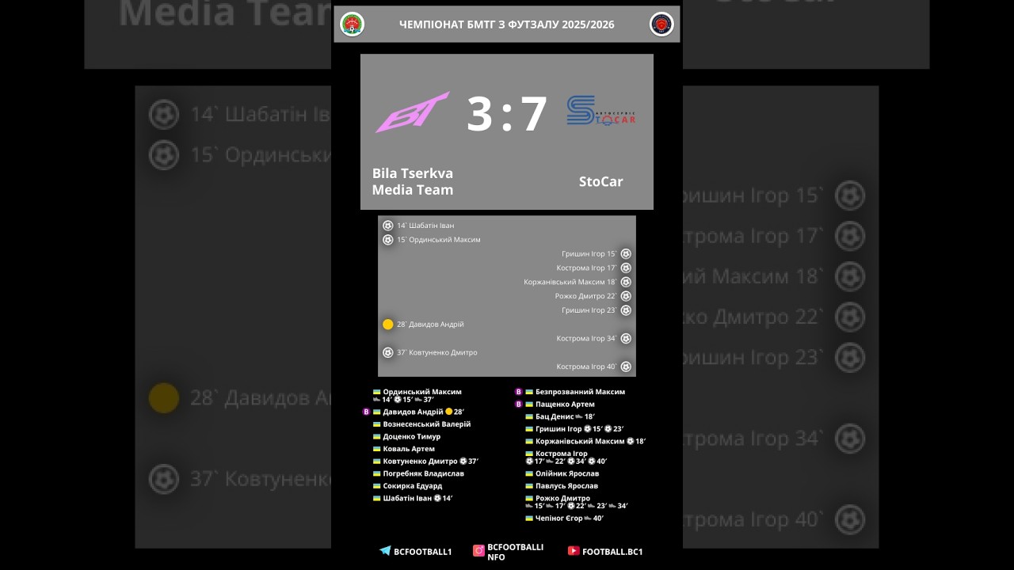Click the purple B badge beside Безпрозванний Максим
This screenshot has height=570, width=1014.
(x=519, y=392)
